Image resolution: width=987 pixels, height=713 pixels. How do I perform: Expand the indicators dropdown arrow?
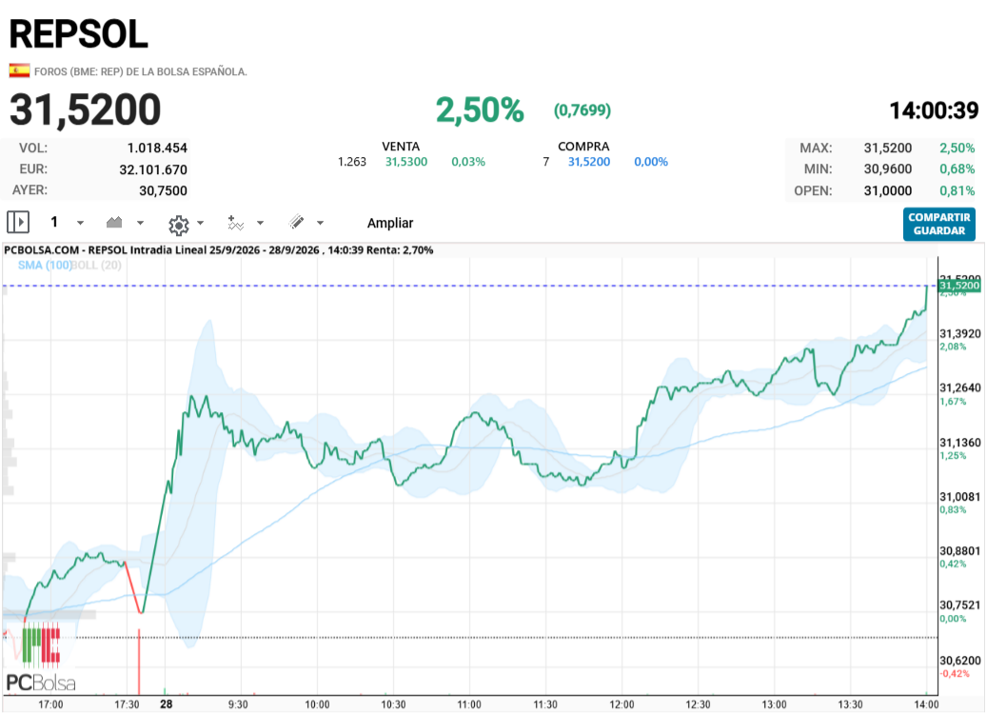click(260, 223)
